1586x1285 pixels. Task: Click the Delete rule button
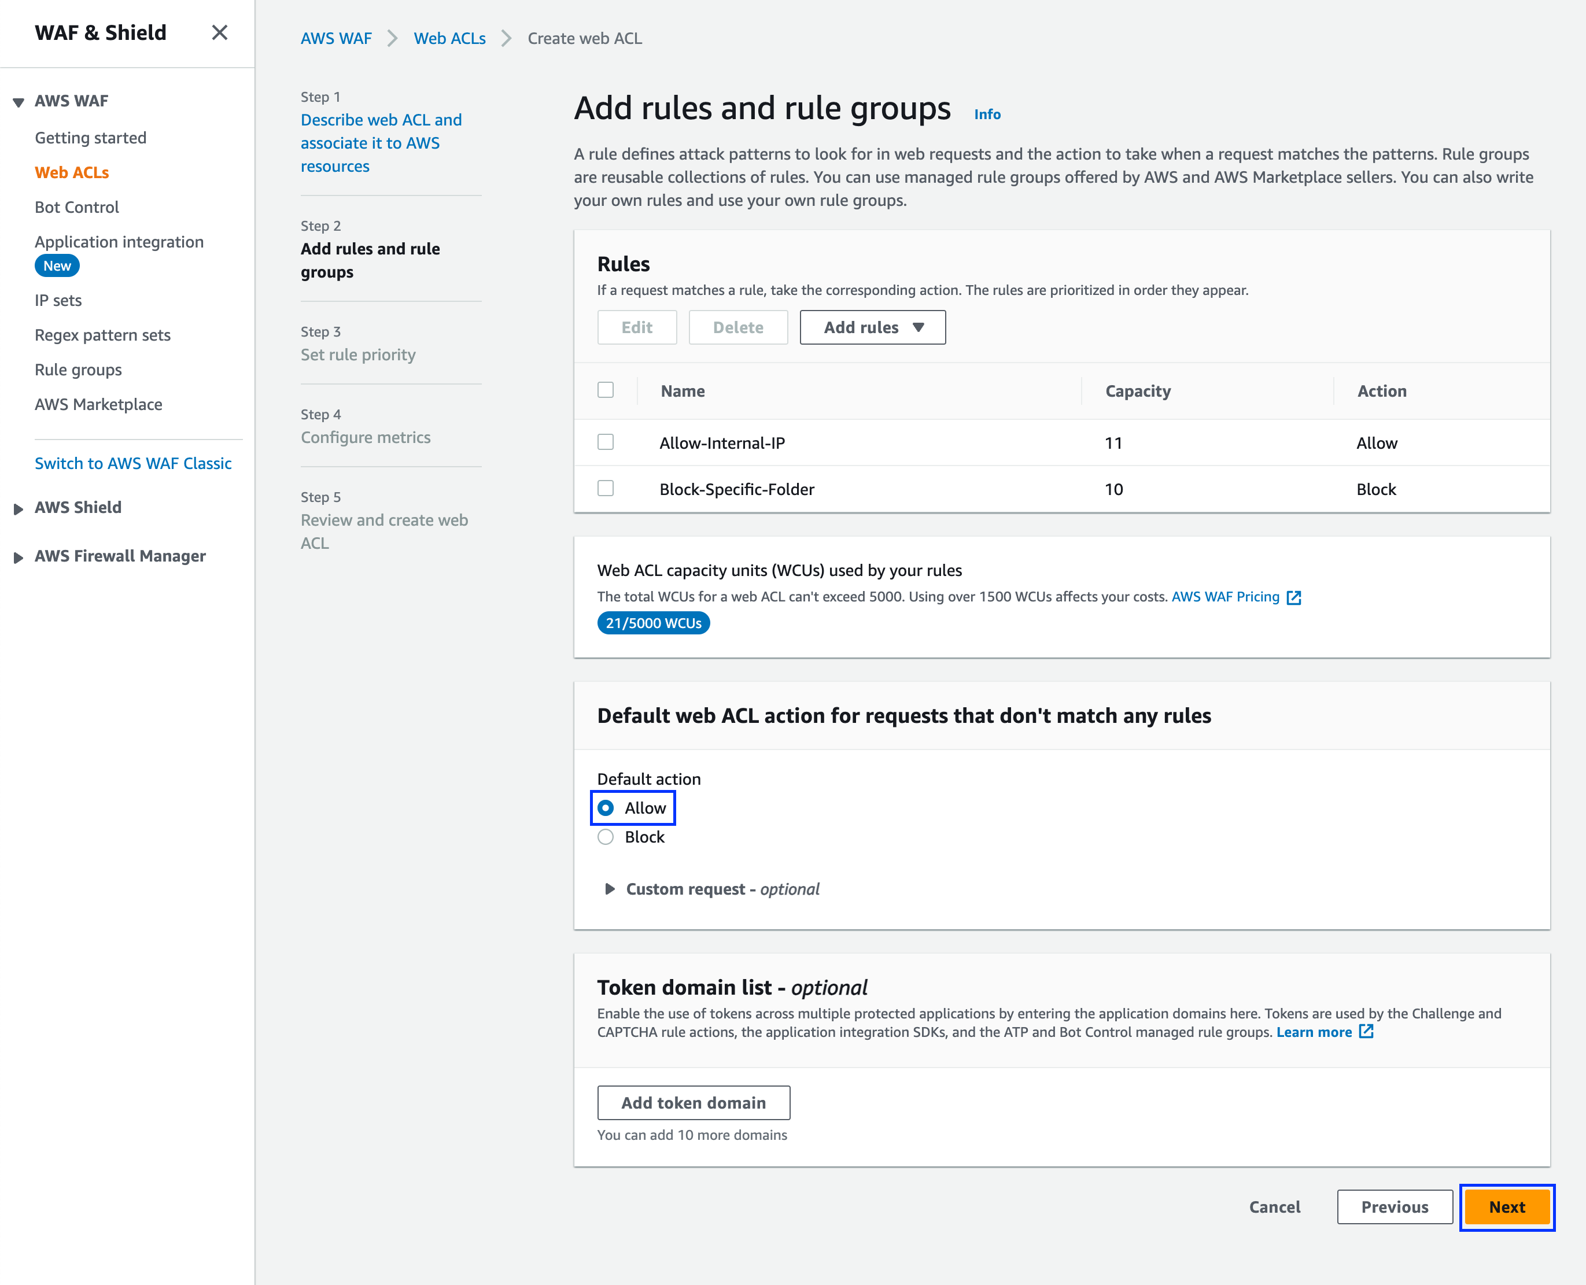click(738, 327)
